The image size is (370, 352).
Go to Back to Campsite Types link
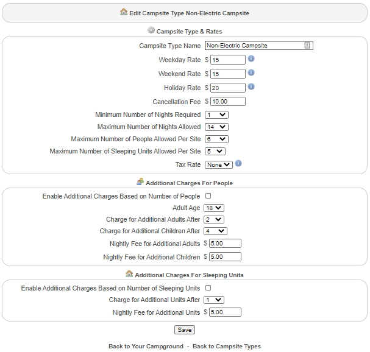(x=227, y=347)
